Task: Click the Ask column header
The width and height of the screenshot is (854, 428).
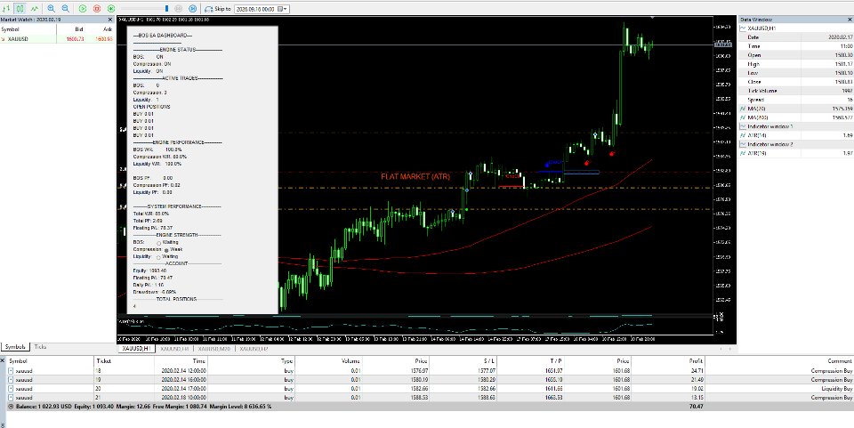Action: click(108, 29)
